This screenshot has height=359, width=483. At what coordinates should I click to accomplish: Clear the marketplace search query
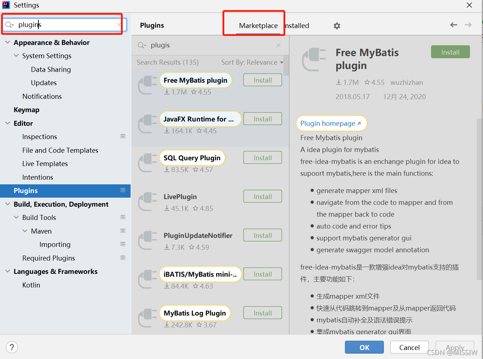coord(278,45)
